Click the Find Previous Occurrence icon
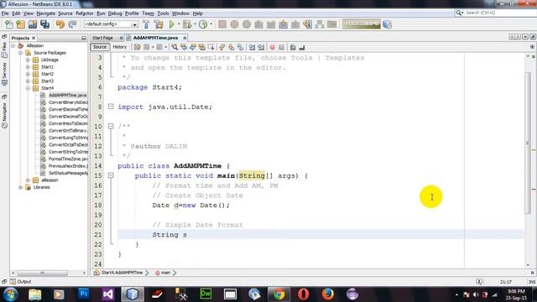This screenshot has width=537, height=302. pyautogui.click(x=184, y=47)
